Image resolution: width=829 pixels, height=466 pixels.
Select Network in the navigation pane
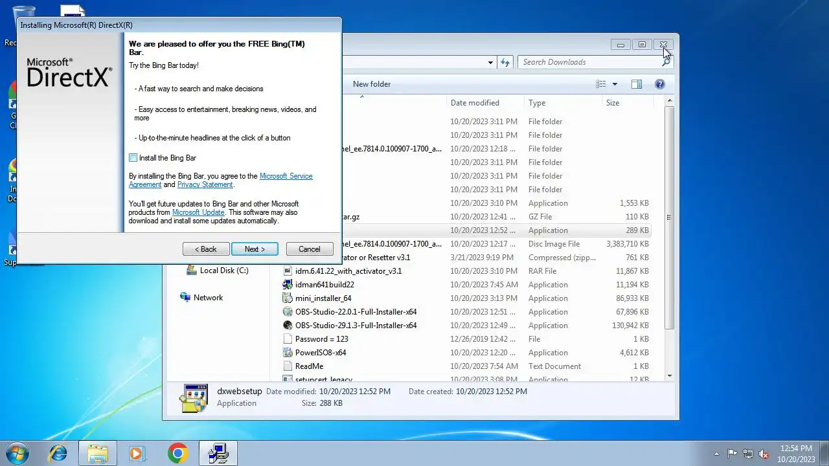click(208, 298)
